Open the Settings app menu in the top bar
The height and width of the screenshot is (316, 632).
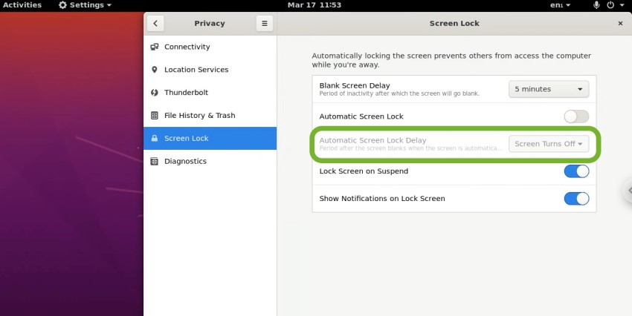[85, 5]
